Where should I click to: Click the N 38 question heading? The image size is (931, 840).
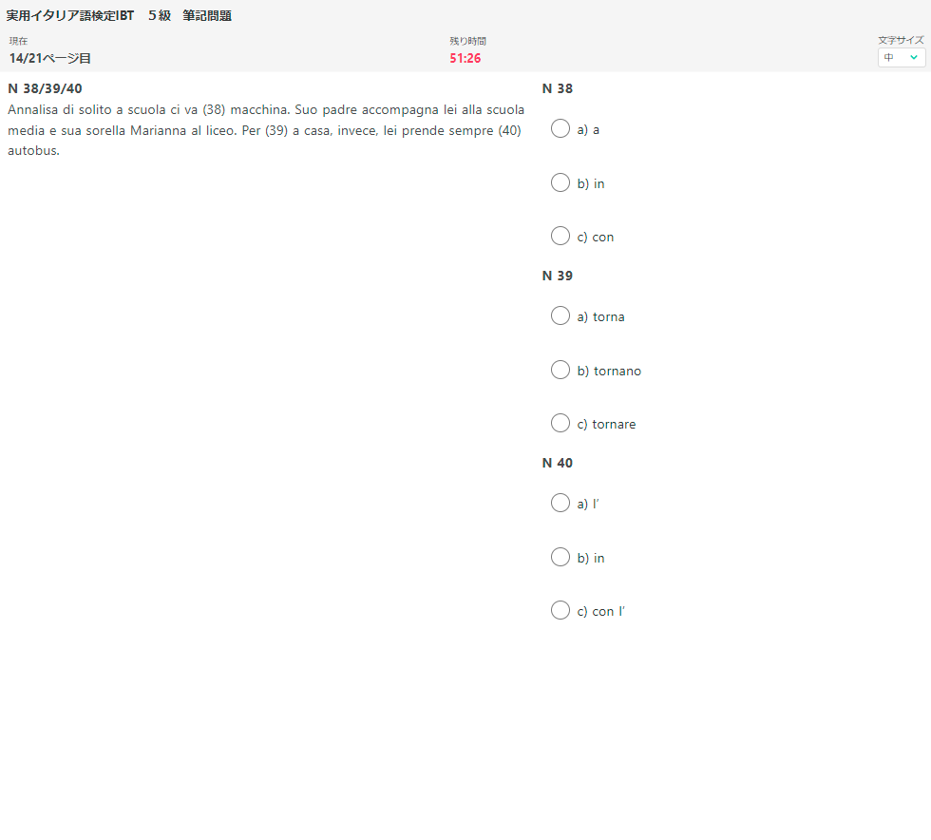pyautogui.click(x=557, y=88)
